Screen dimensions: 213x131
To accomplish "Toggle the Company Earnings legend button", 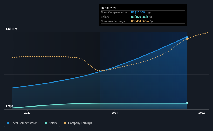I will (x=78, y=123).
